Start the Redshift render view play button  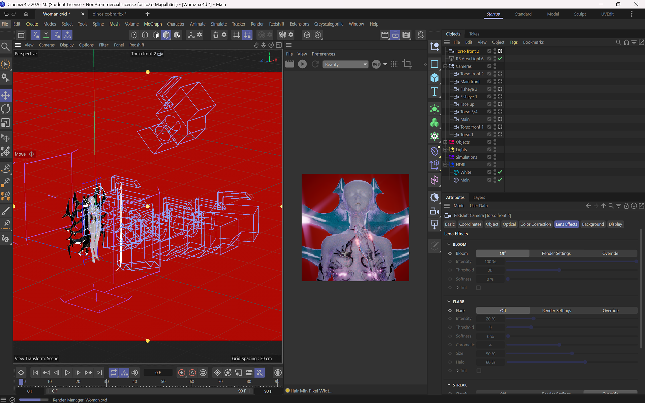click(x=302, y=64)
